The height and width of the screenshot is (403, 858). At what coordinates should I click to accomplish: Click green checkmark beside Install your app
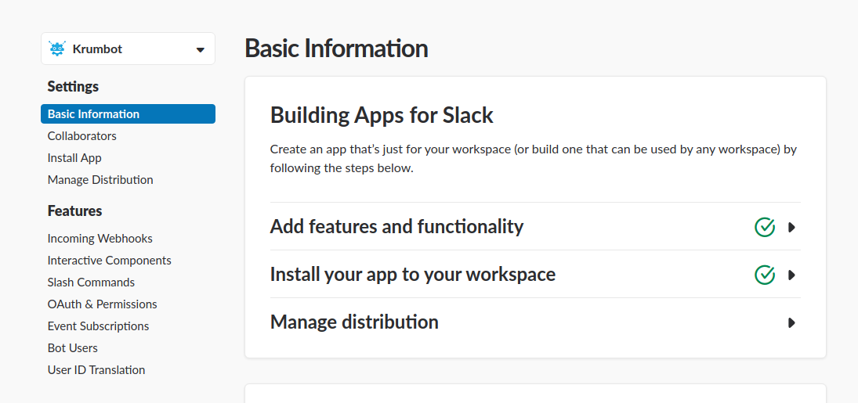(x=765, y=275)
